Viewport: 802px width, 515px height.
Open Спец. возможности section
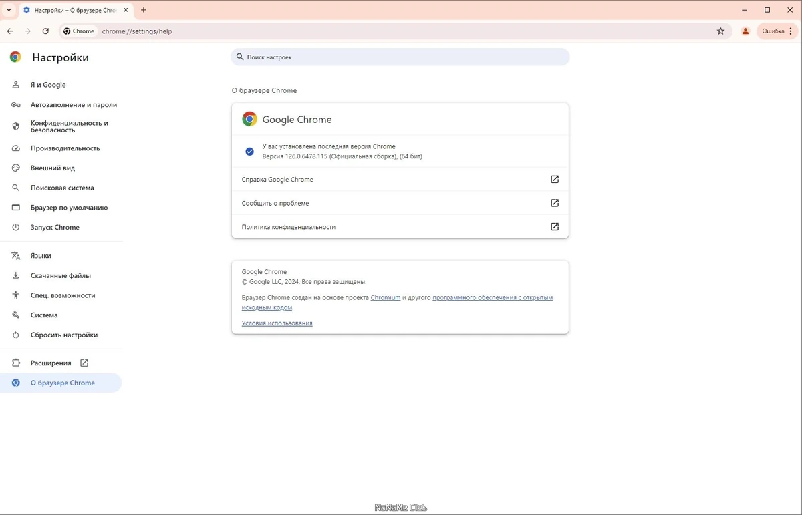61,295
